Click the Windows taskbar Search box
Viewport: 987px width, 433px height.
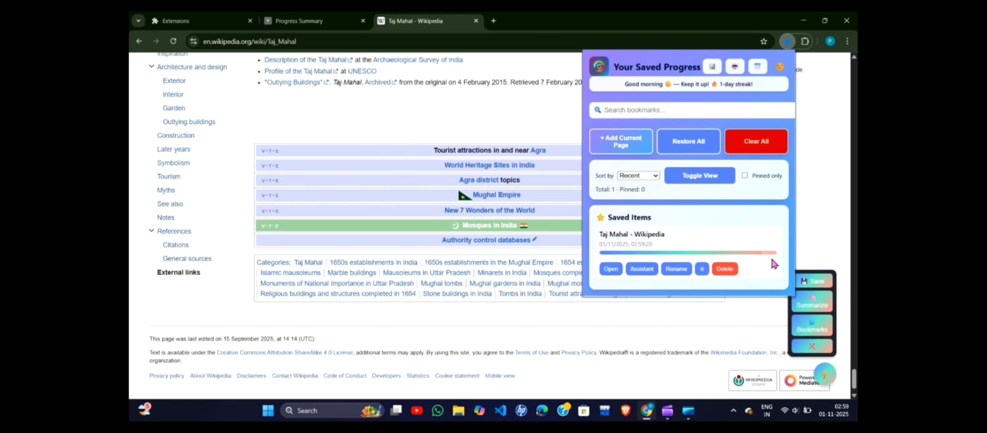[x=333, y=410]
